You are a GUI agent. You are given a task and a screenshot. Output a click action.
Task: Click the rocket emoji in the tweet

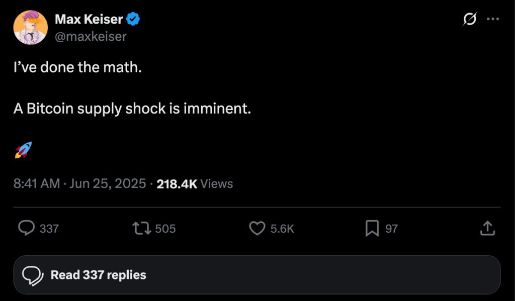(x=23, y=150)
